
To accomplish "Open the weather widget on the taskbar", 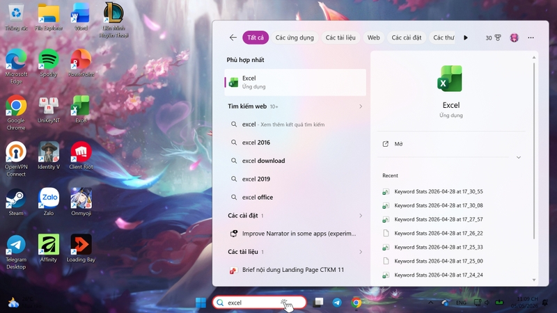I will point(24,303).
